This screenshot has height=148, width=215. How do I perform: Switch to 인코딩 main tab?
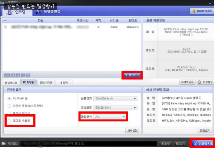pos(17,12)
